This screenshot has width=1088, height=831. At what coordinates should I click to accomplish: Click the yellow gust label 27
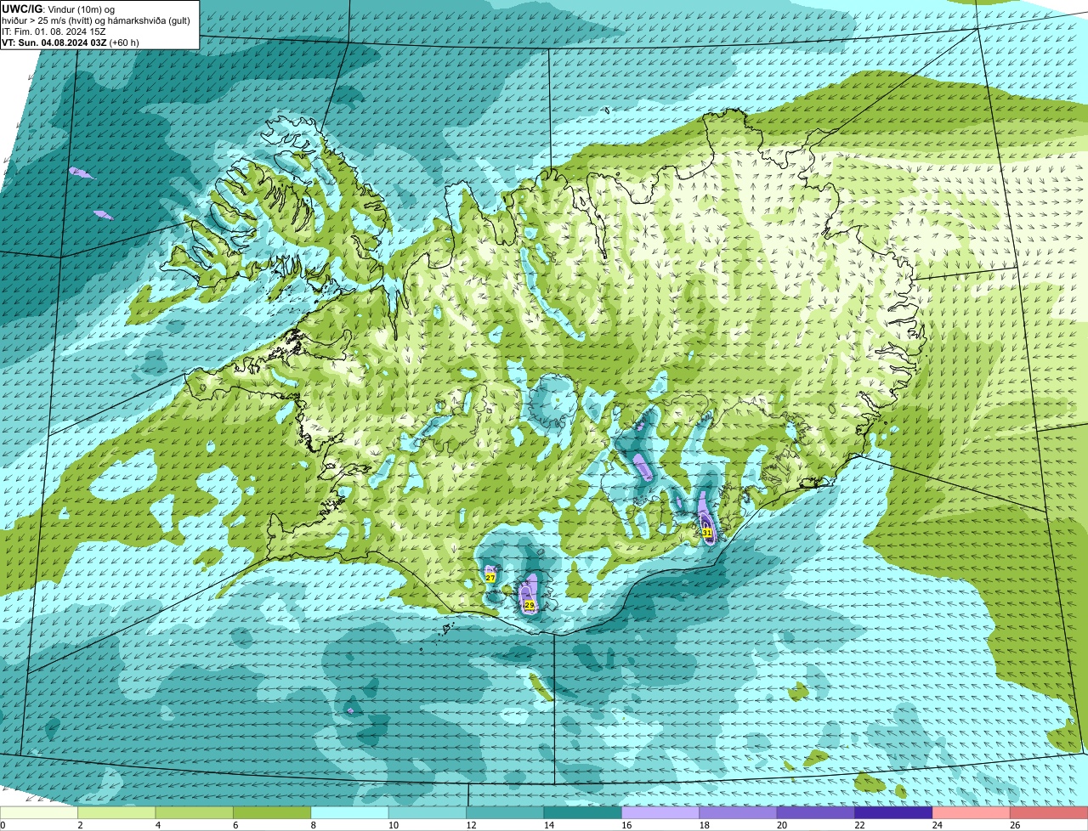(490, 577)
